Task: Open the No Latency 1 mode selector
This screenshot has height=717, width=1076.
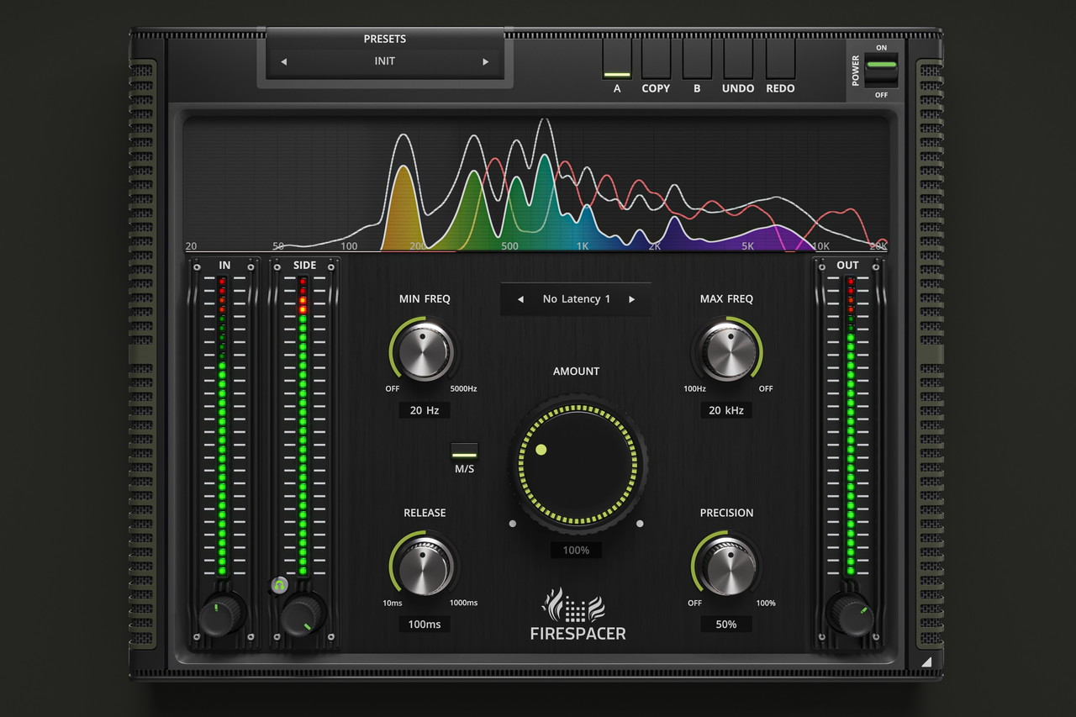Action: coord(576,299)
